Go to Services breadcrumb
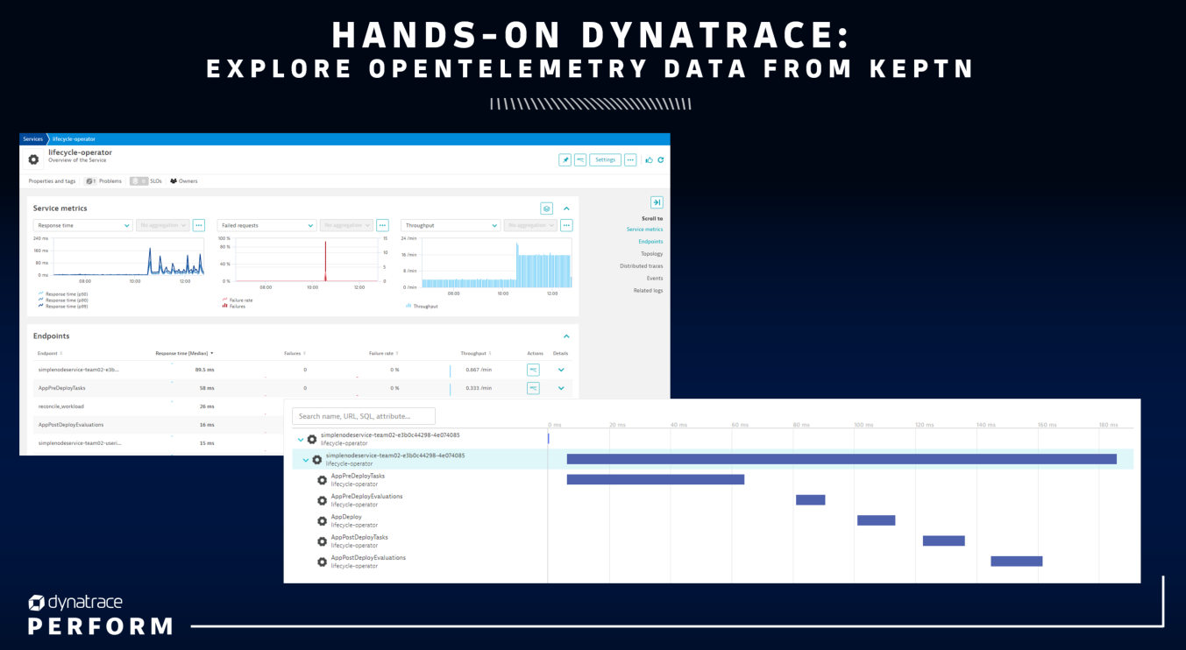 32,139
